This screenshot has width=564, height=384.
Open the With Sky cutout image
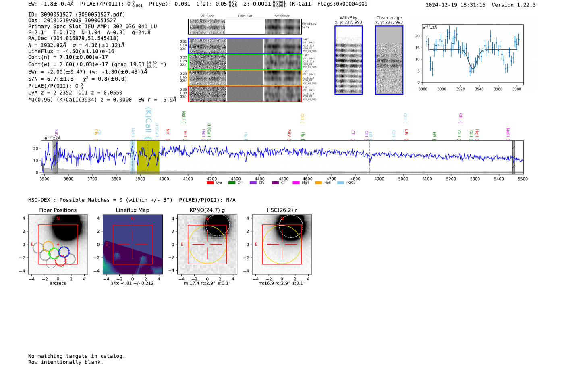(348, 60)
